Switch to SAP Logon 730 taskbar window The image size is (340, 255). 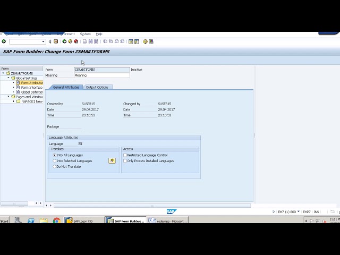[83, 221]
